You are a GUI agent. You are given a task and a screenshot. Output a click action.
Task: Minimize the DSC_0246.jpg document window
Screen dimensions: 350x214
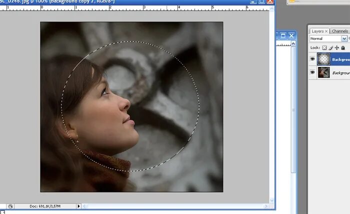pos(253,1)
